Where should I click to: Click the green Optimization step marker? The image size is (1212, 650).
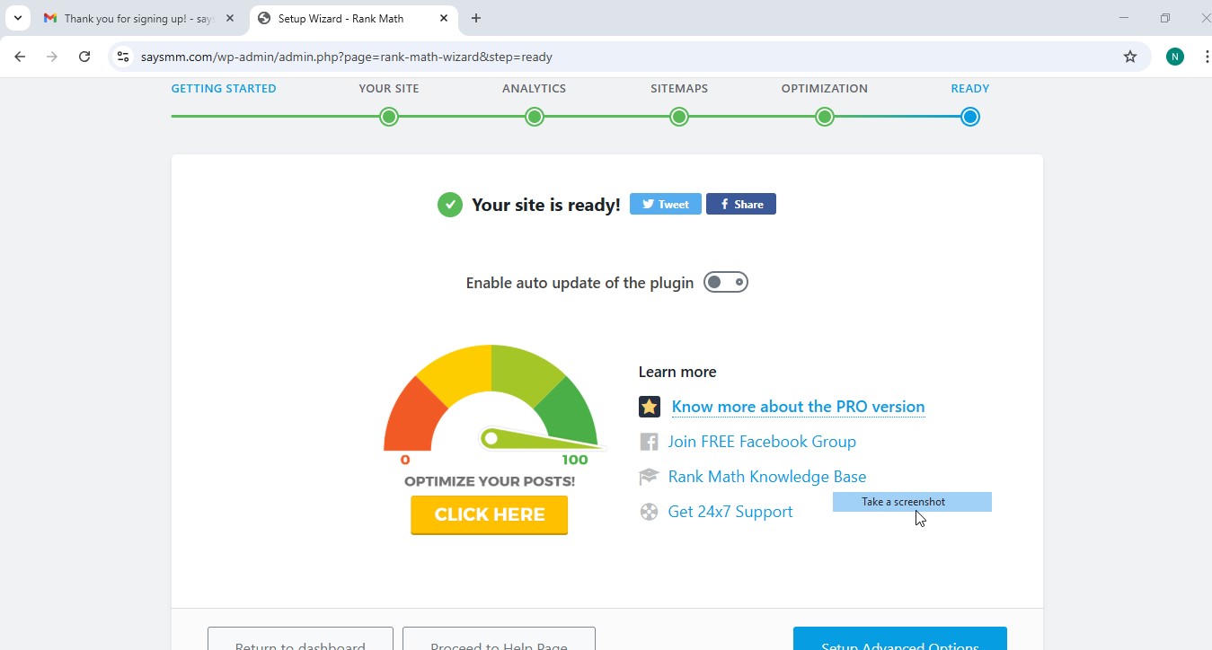(x=824, y=116)
